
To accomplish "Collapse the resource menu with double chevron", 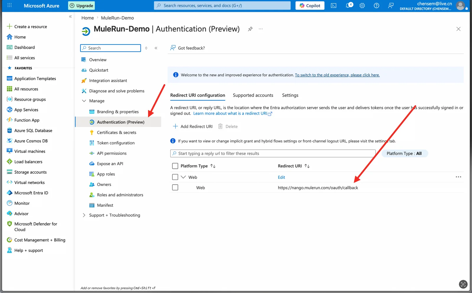I will pos(156,48).
